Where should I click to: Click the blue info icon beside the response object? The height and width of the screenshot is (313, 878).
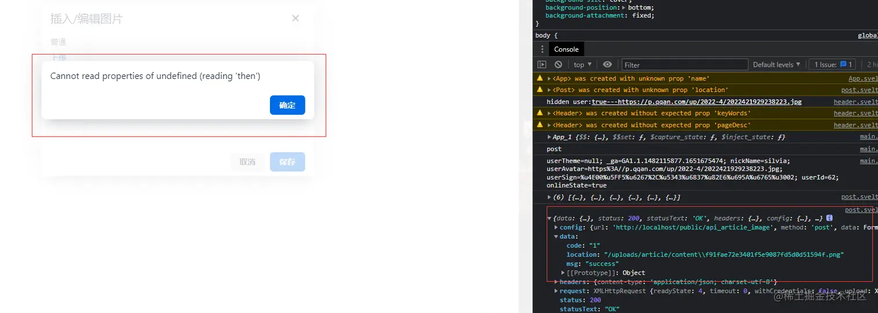(x=829, y=218)
